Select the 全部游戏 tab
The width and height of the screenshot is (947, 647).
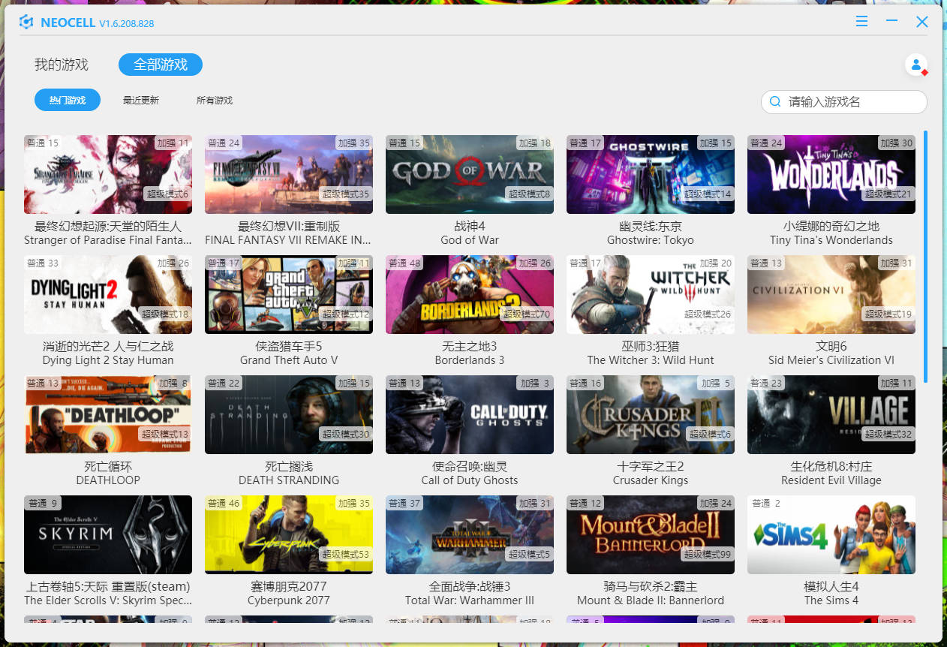tap(161, 65)
